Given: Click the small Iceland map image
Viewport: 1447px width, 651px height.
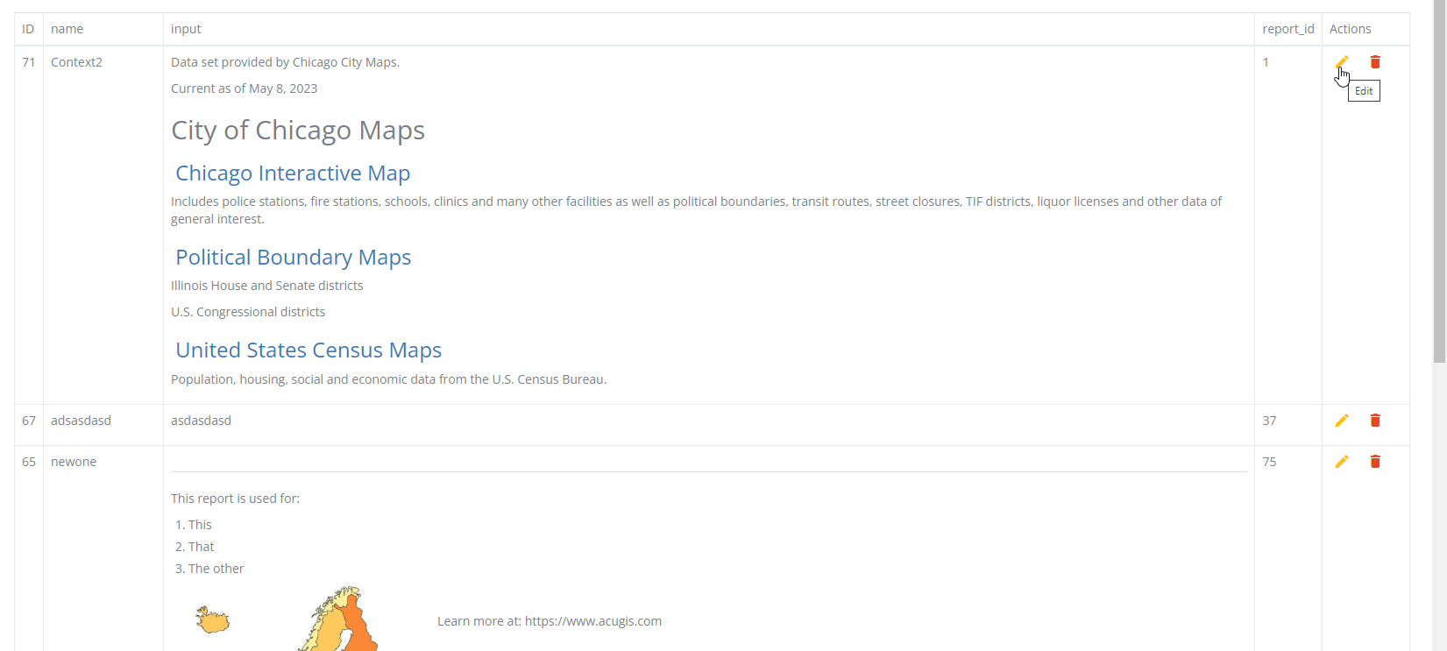Looking at the screenshot, I should tap(212, 620).
